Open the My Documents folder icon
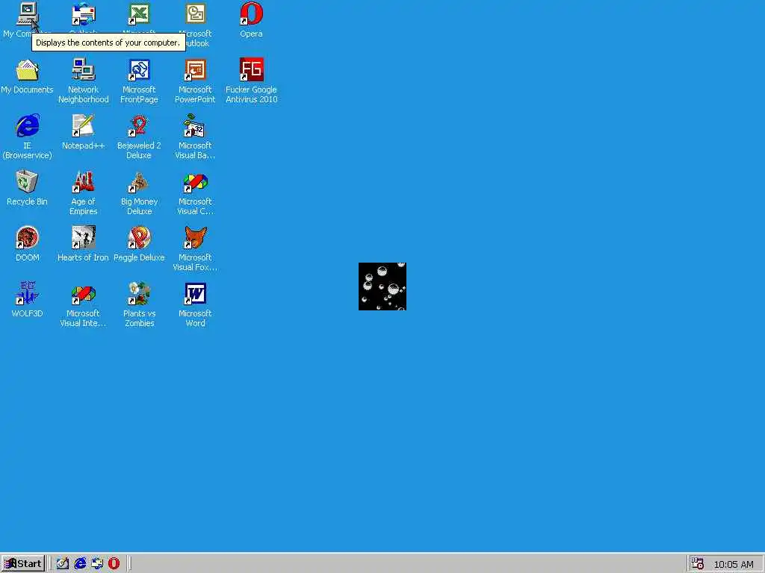This screenshot has width=765, height=573. (x=28, y=69)
